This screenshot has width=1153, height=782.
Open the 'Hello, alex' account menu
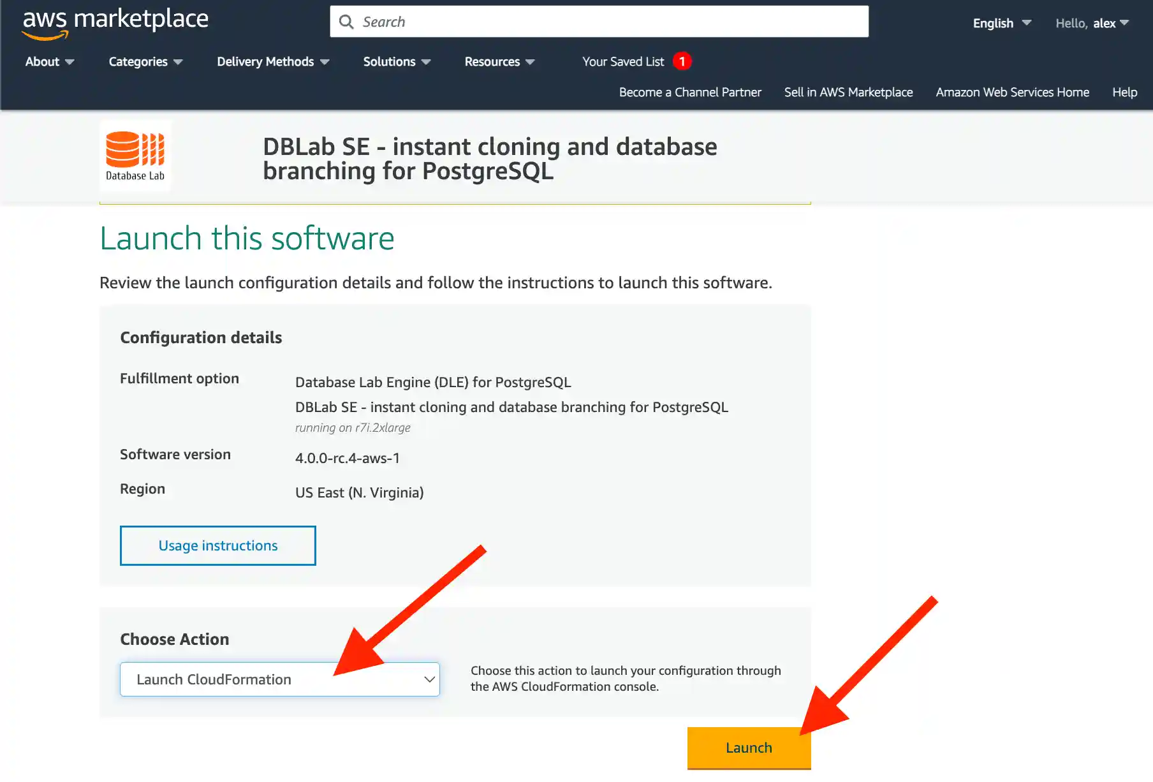(1092, 23)
